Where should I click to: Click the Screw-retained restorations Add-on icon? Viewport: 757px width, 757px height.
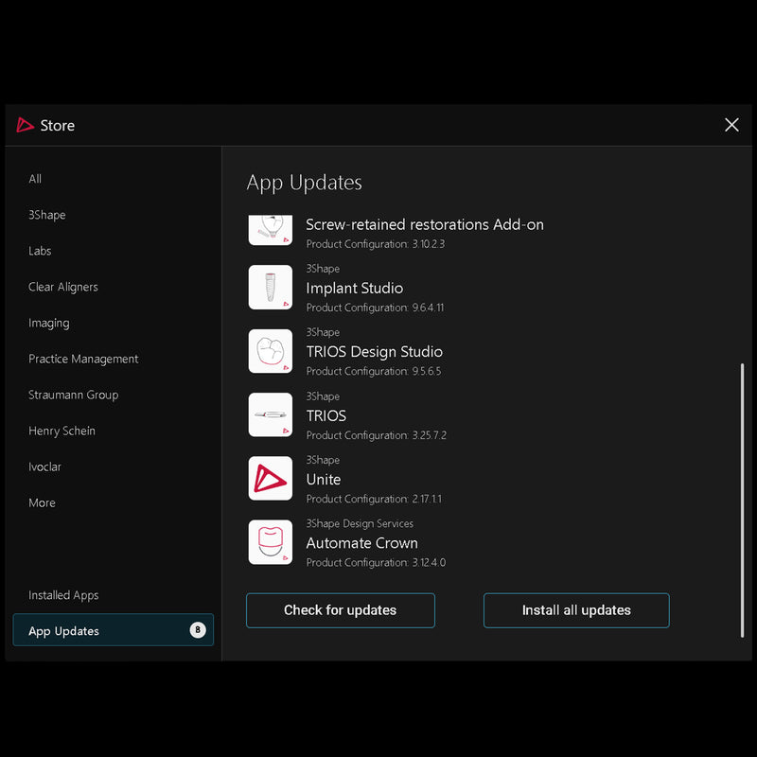[270, 230]
